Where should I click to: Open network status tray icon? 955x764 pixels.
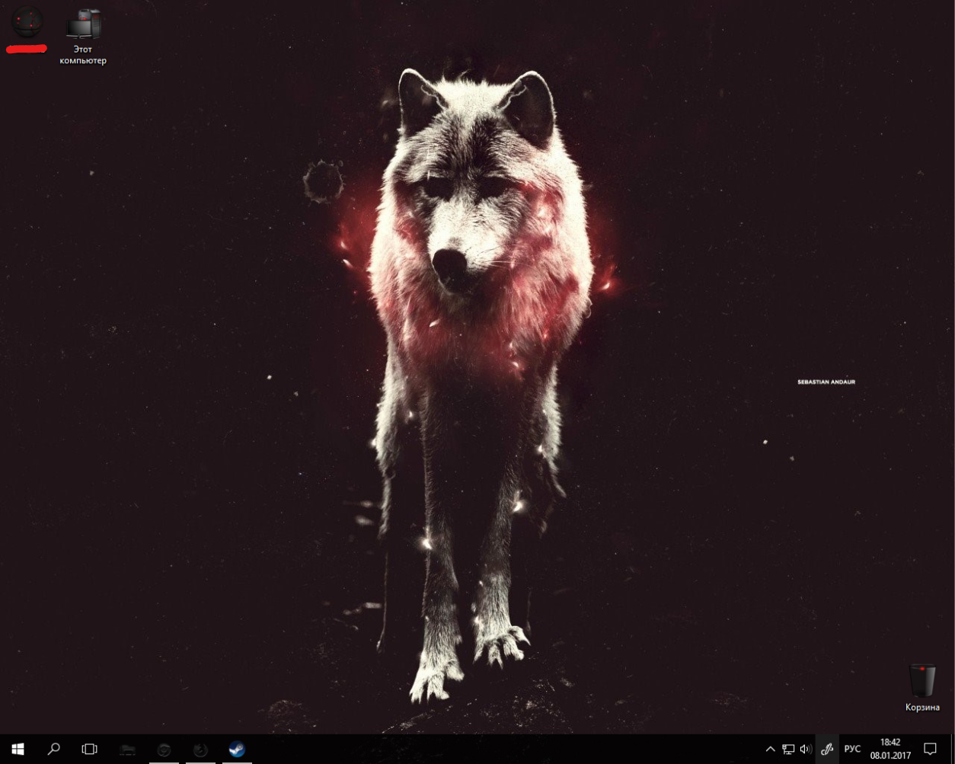(x=788, y=750)
